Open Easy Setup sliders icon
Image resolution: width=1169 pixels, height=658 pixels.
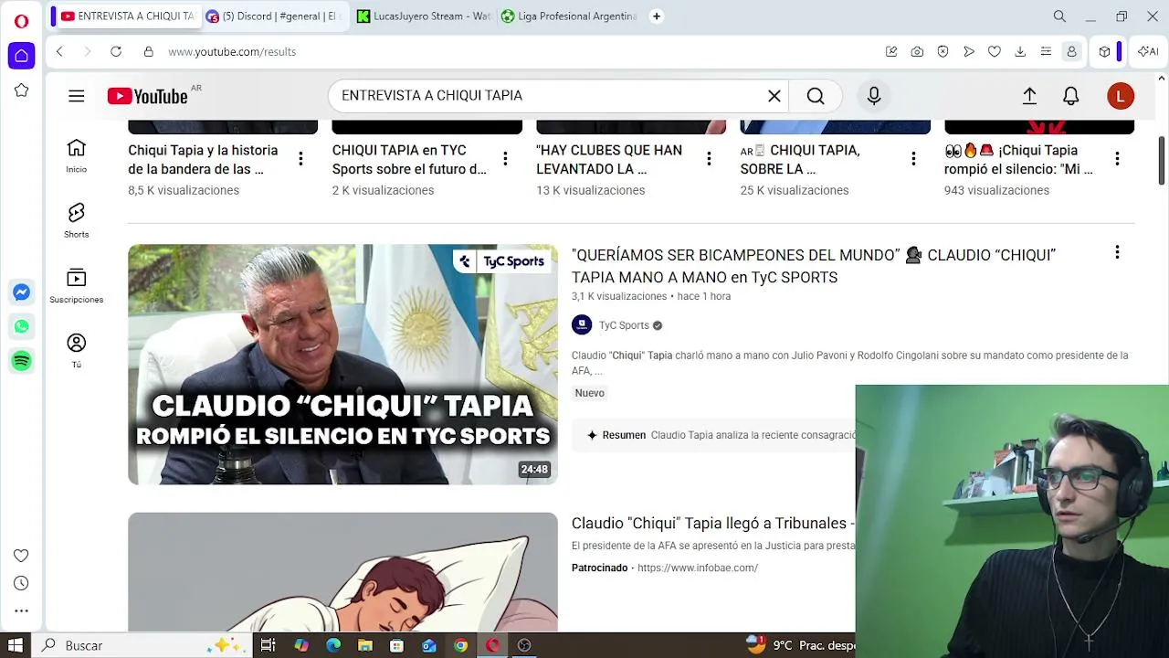coord(1046,52)
